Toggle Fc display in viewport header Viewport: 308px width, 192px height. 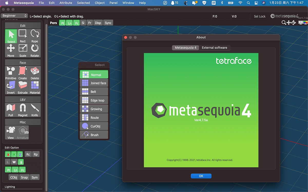click(x=76, y=23)
